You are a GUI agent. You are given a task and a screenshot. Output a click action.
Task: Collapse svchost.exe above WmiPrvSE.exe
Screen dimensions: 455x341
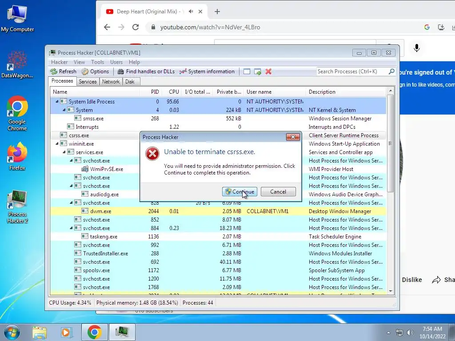pos(71,160)
